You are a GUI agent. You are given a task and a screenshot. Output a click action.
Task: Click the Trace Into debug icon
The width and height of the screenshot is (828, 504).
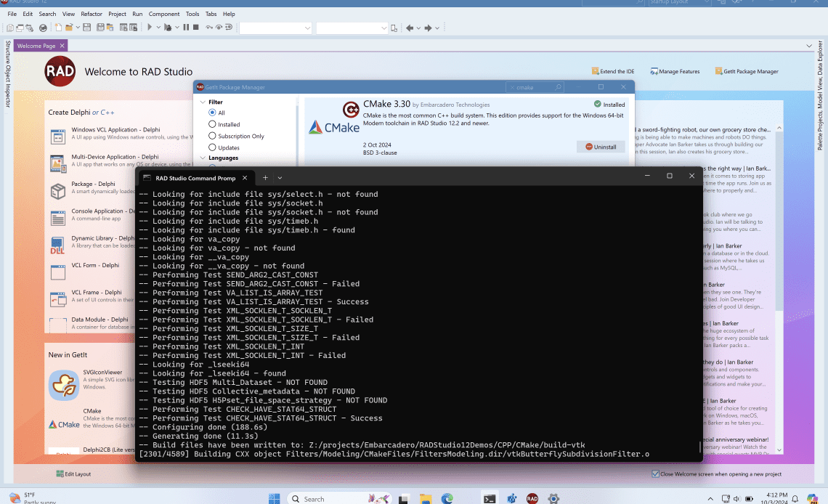click(x=209, y=28)
